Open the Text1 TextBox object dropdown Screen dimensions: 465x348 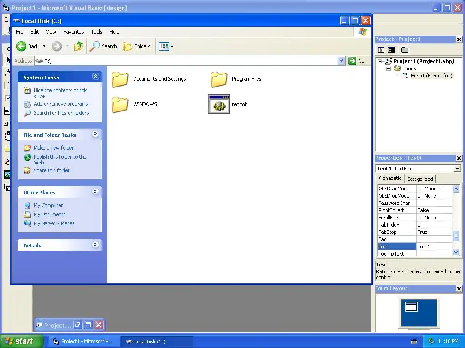[457, 169]
